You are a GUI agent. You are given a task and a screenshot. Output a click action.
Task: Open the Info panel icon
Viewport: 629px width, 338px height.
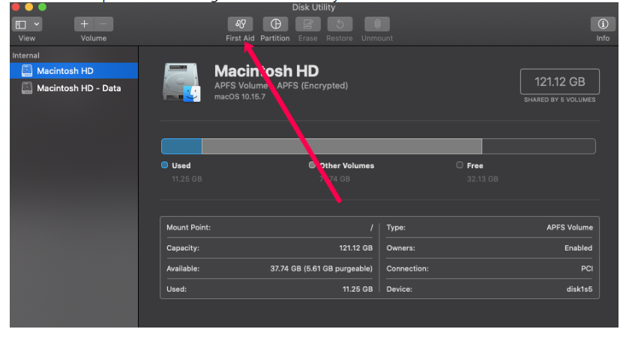coord(603,25)
